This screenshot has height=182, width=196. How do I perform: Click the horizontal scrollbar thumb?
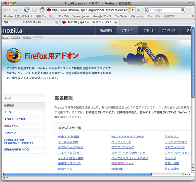pyautogui.click(x=77, y=174)
